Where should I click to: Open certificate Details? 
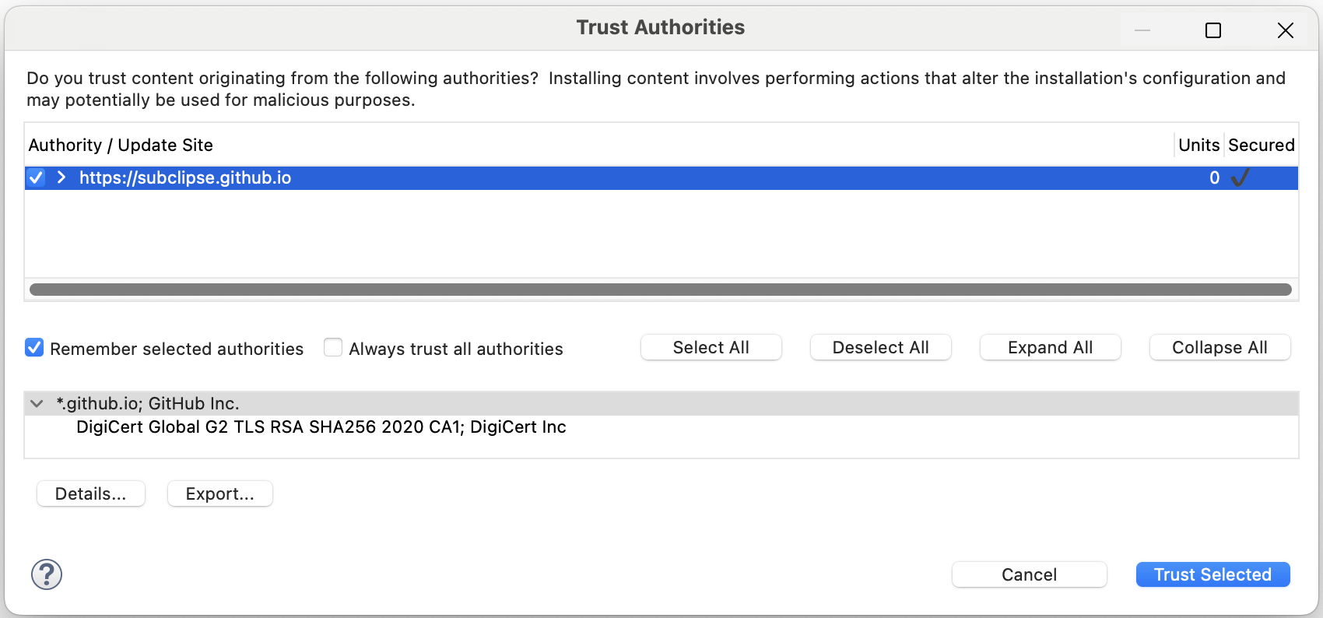click(x=90, y=493)
